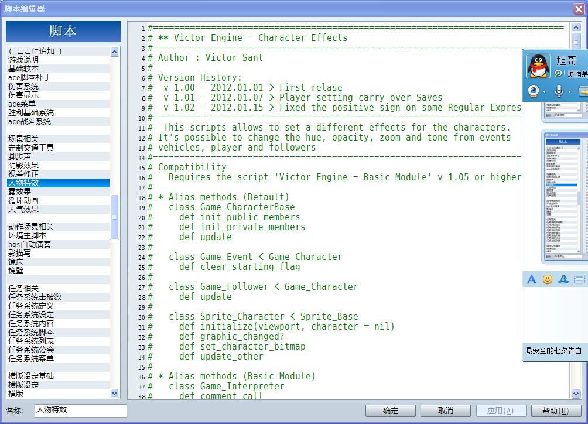Click the script list scroll-down arrow
588x424 pixels.
click(x=115, y=394)
